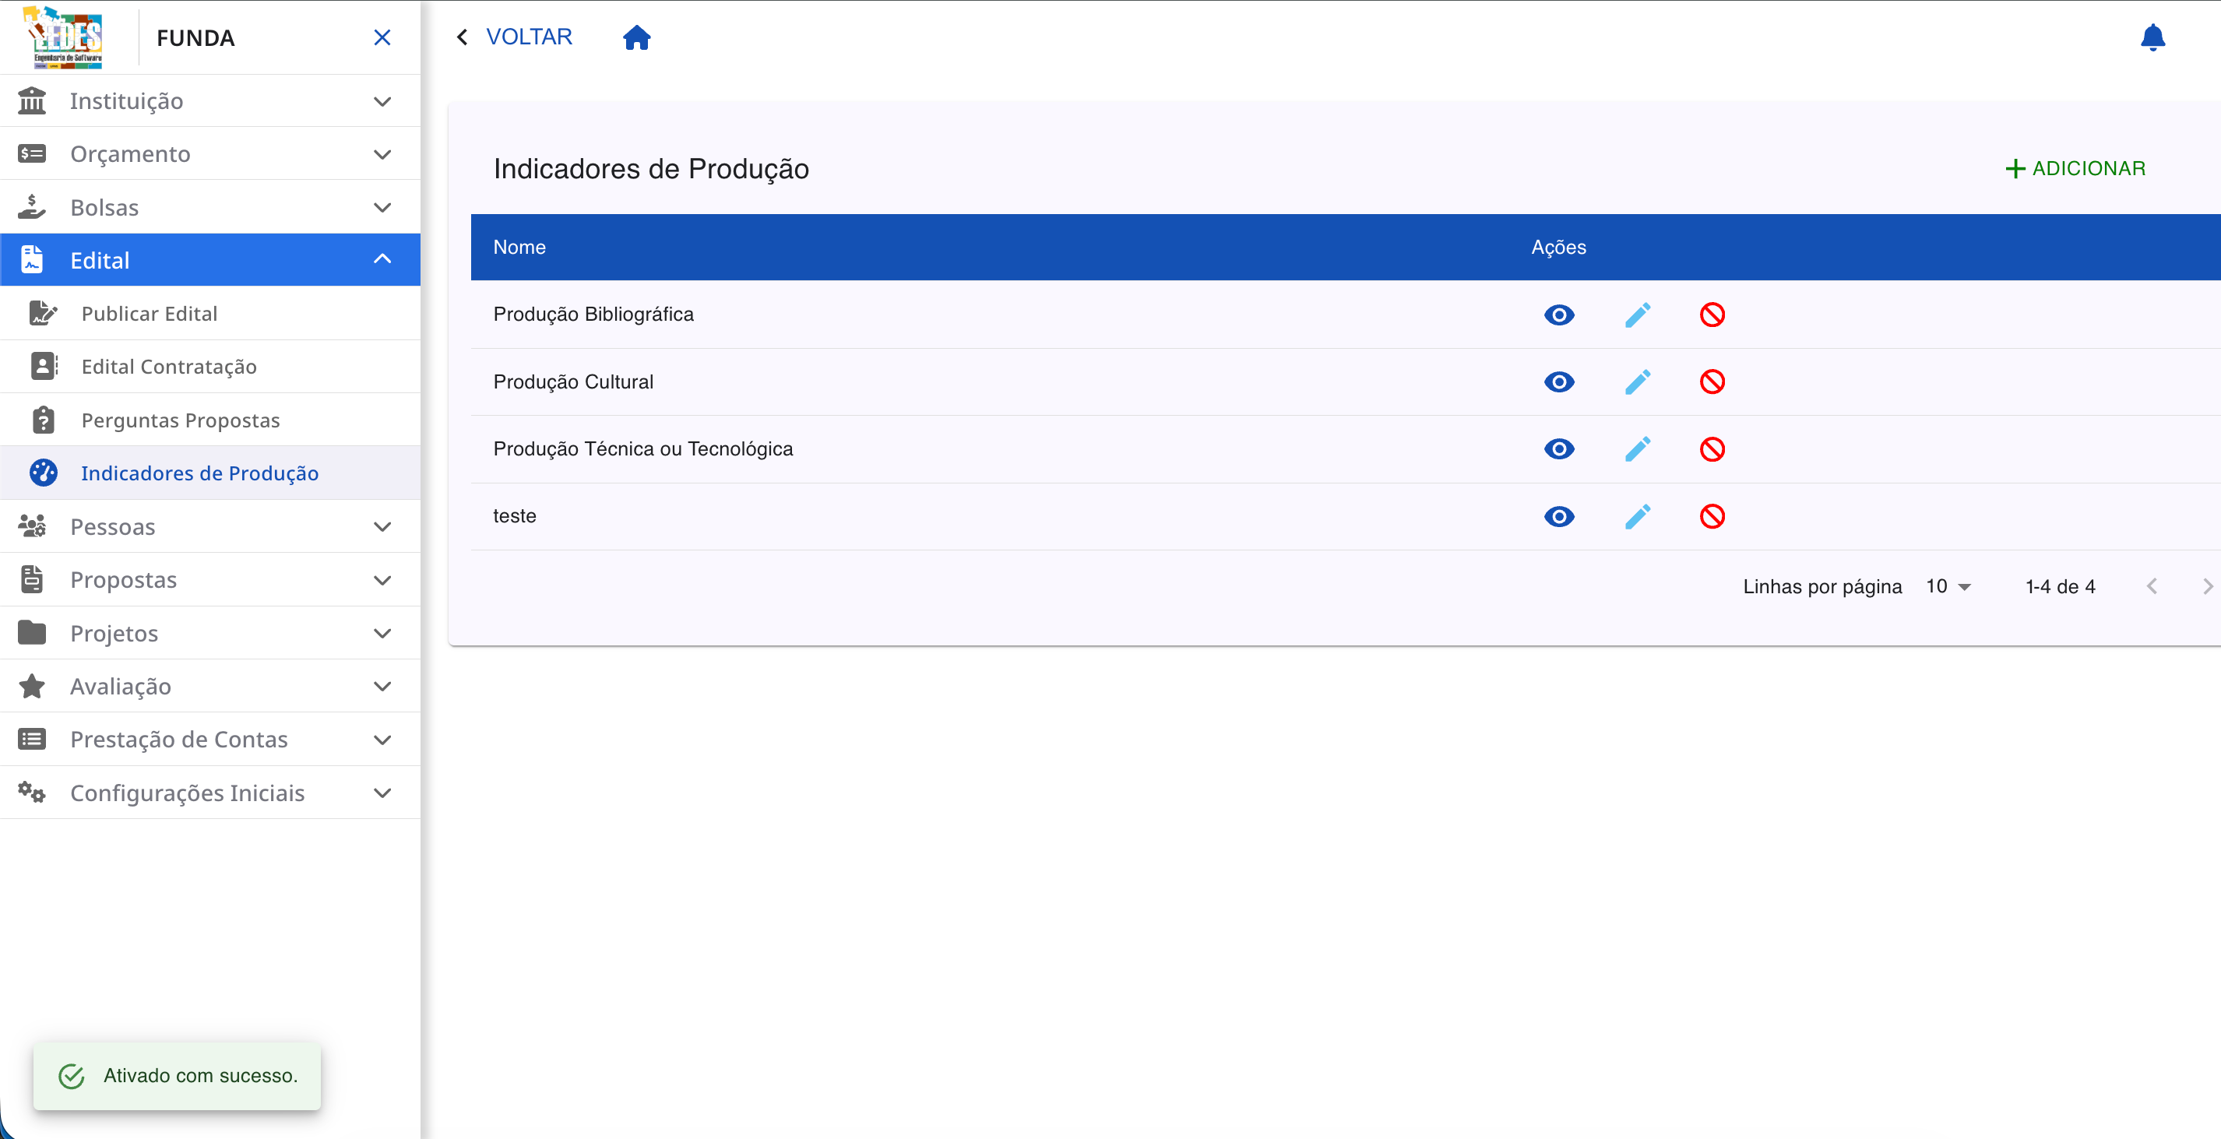Expand the Instituição sidebar section
The image size is (2221, 1139).
[210, 101]
